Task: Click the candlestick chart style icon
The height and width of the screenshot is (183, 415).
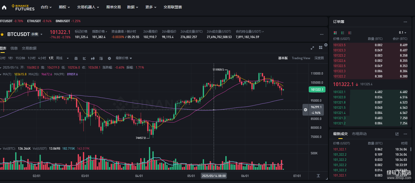Action: click(93, 58)
